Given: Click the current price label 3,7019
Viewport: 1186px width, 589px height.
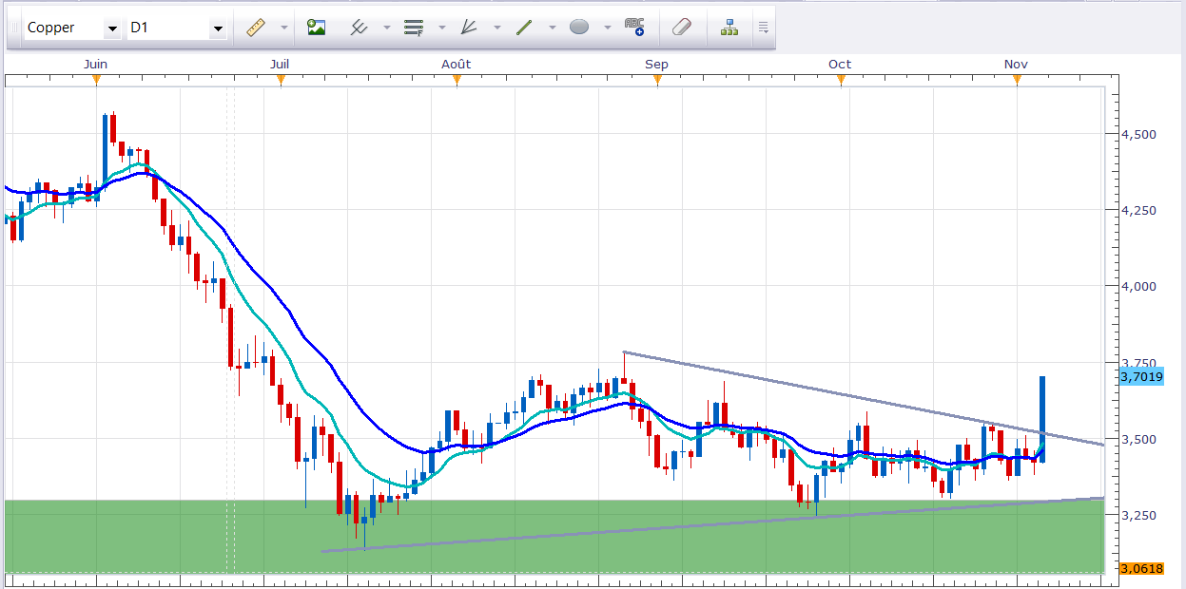Looking at the screenshot, I should point(1138,376).
